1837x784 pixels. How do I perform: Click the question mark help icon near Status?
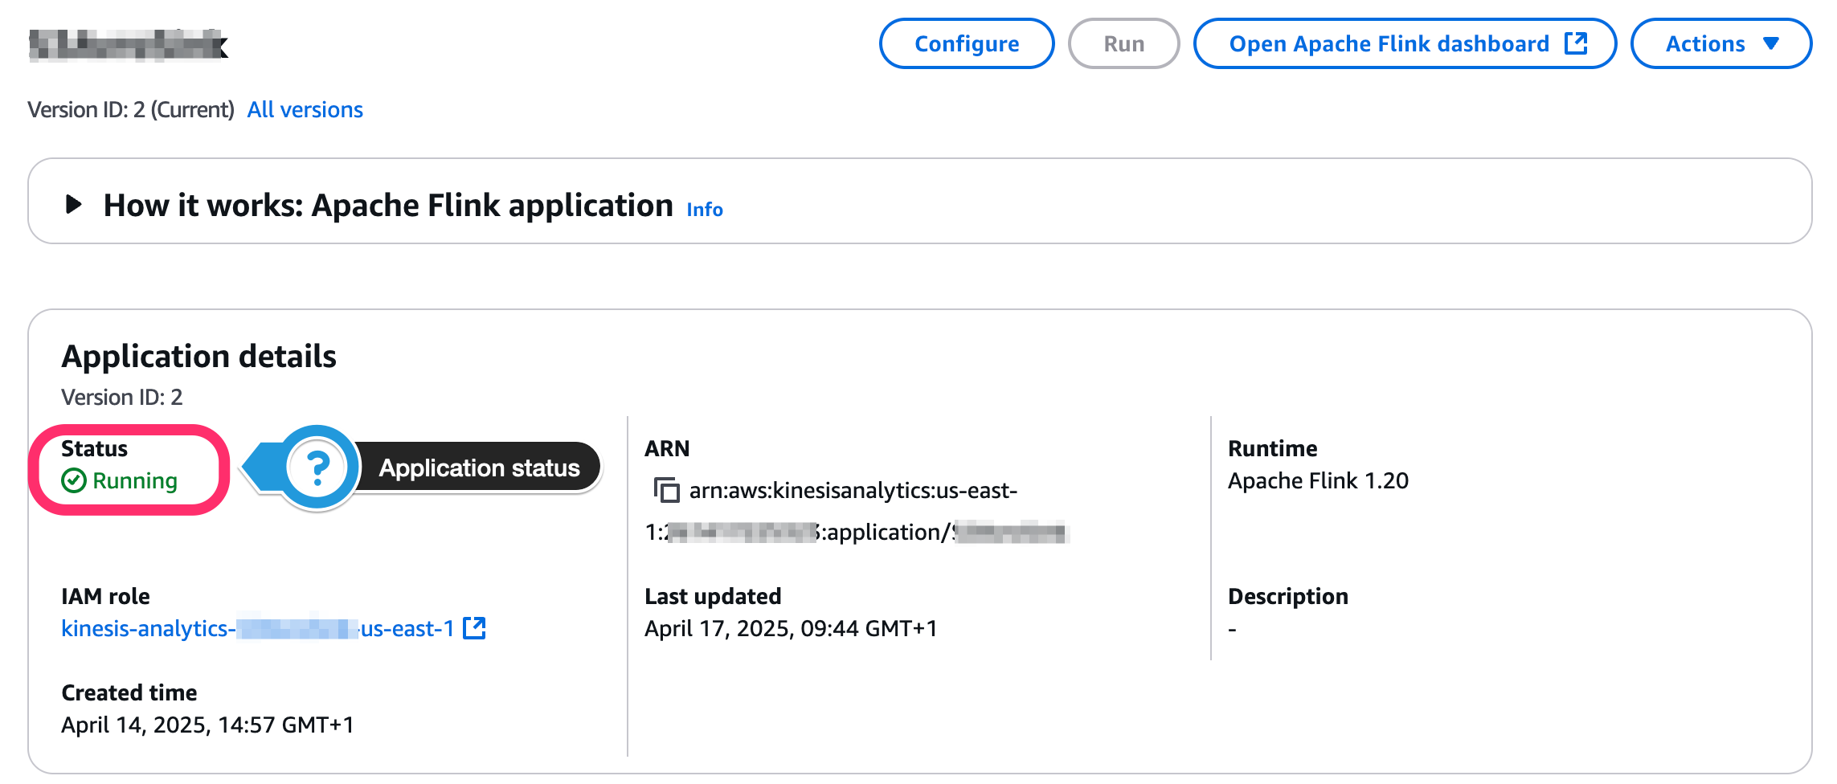(319, 467)
